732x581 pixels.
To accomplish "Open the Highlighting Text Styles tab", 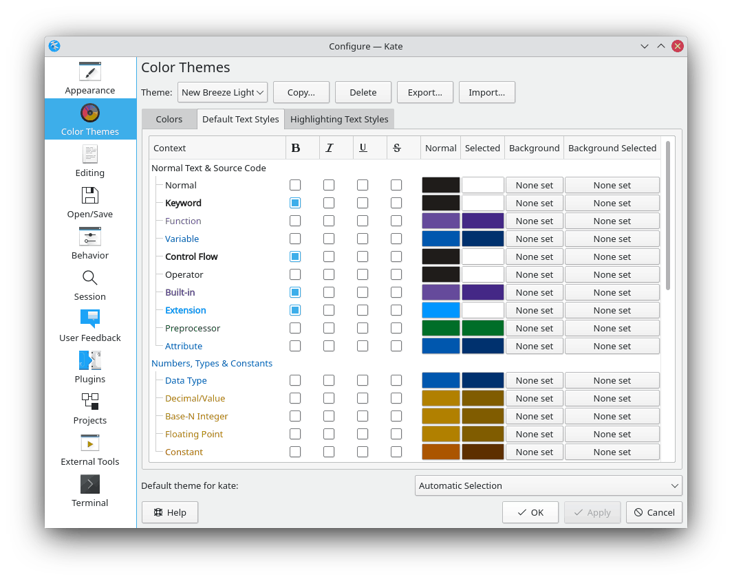I will pyautogui.click(x=338, y=118).
